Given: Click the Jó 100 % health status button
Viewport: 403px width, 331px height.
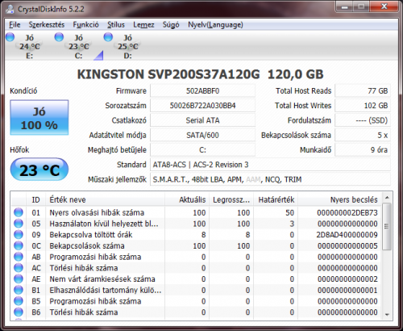Looking at the screenshot, I should [x=39, y=117].
